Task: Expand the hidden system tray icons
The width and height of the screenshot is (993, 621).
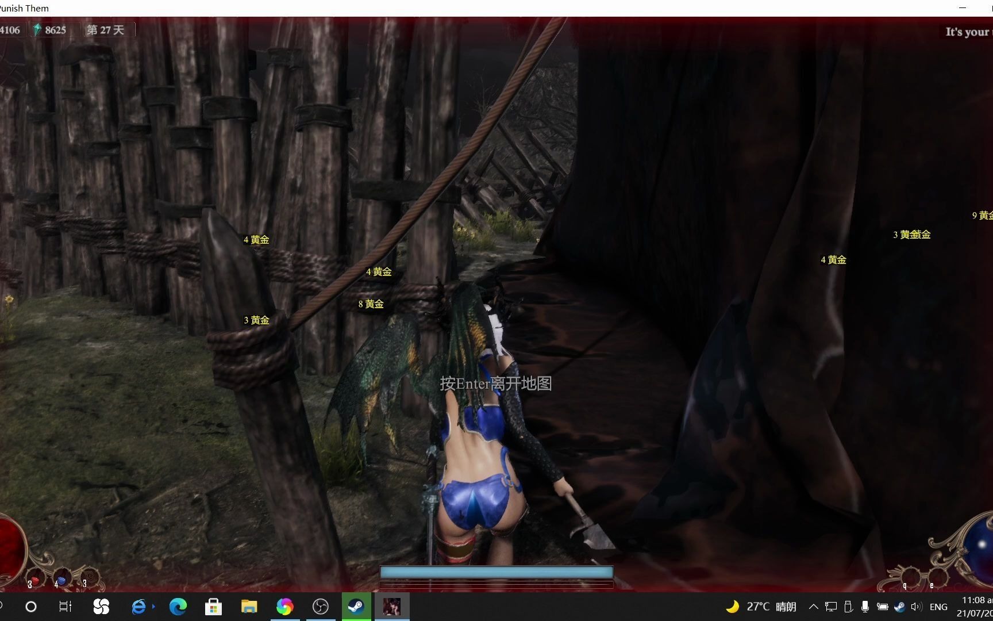Action: tap(813, 607)
